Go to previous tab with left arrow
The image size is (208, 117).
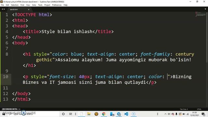click(2, 9)
